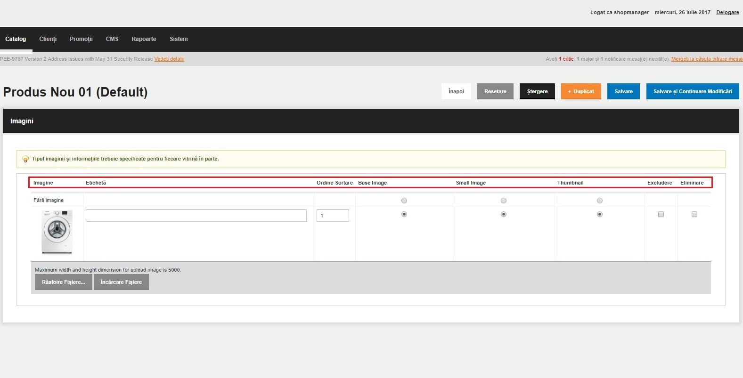743x378 pixels.
Task: Upload with Încărcare Fișiere button
Action: click(x=121, y=282)
